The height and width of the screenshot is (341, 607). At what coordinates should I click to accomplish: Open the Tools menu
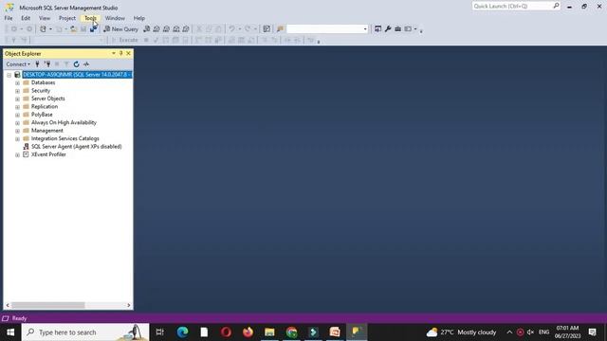[x=90, y=18]
